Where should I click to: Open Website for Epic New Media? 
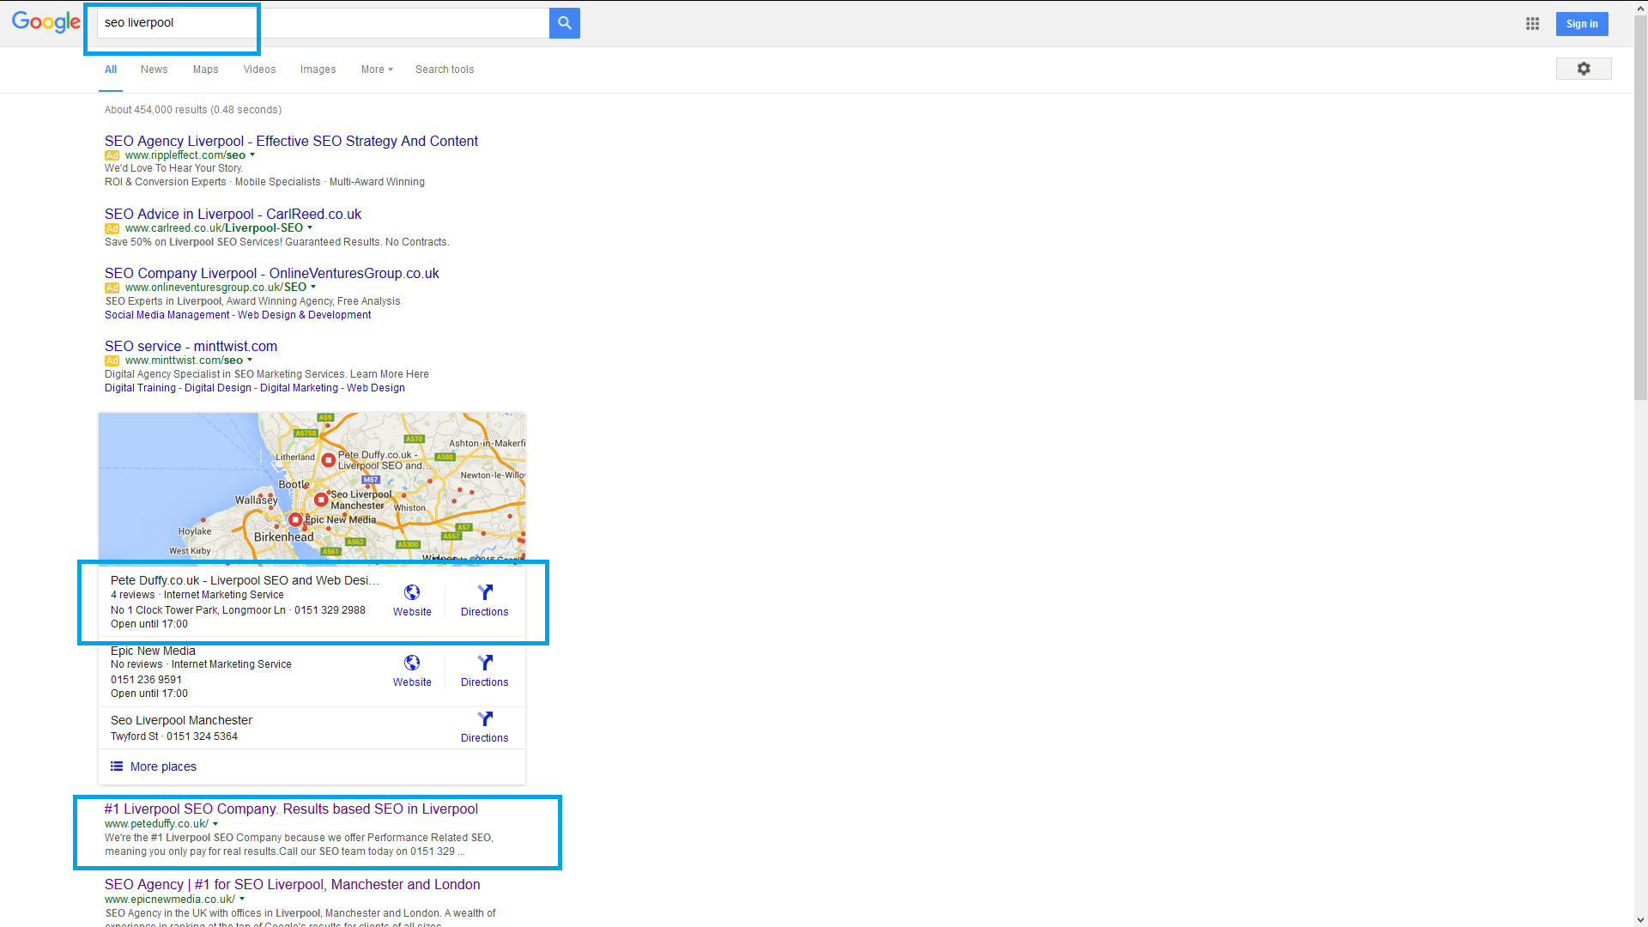click(x=412, y=670)
